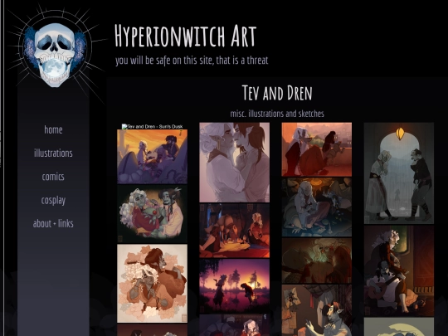Open couple holding green creature thumbnail
Viewport: 448px width, 336px height.
(153, 214)
